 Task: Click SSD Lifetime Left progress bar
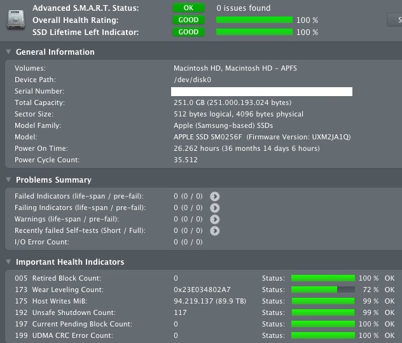pos(254,32)
